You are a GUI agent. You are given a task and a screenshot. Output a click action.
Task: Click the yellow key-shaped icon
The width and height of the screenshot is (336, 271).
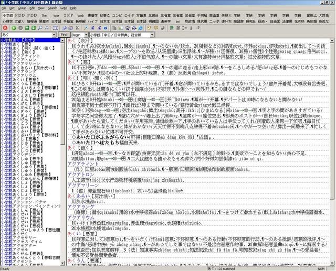point(149,28)
